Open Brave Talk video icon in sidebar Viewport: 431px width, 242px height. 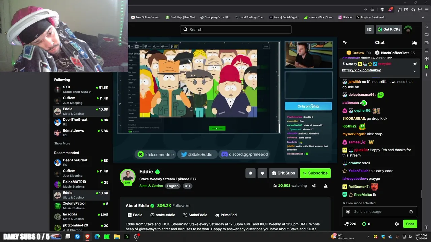tap(427, 34)
